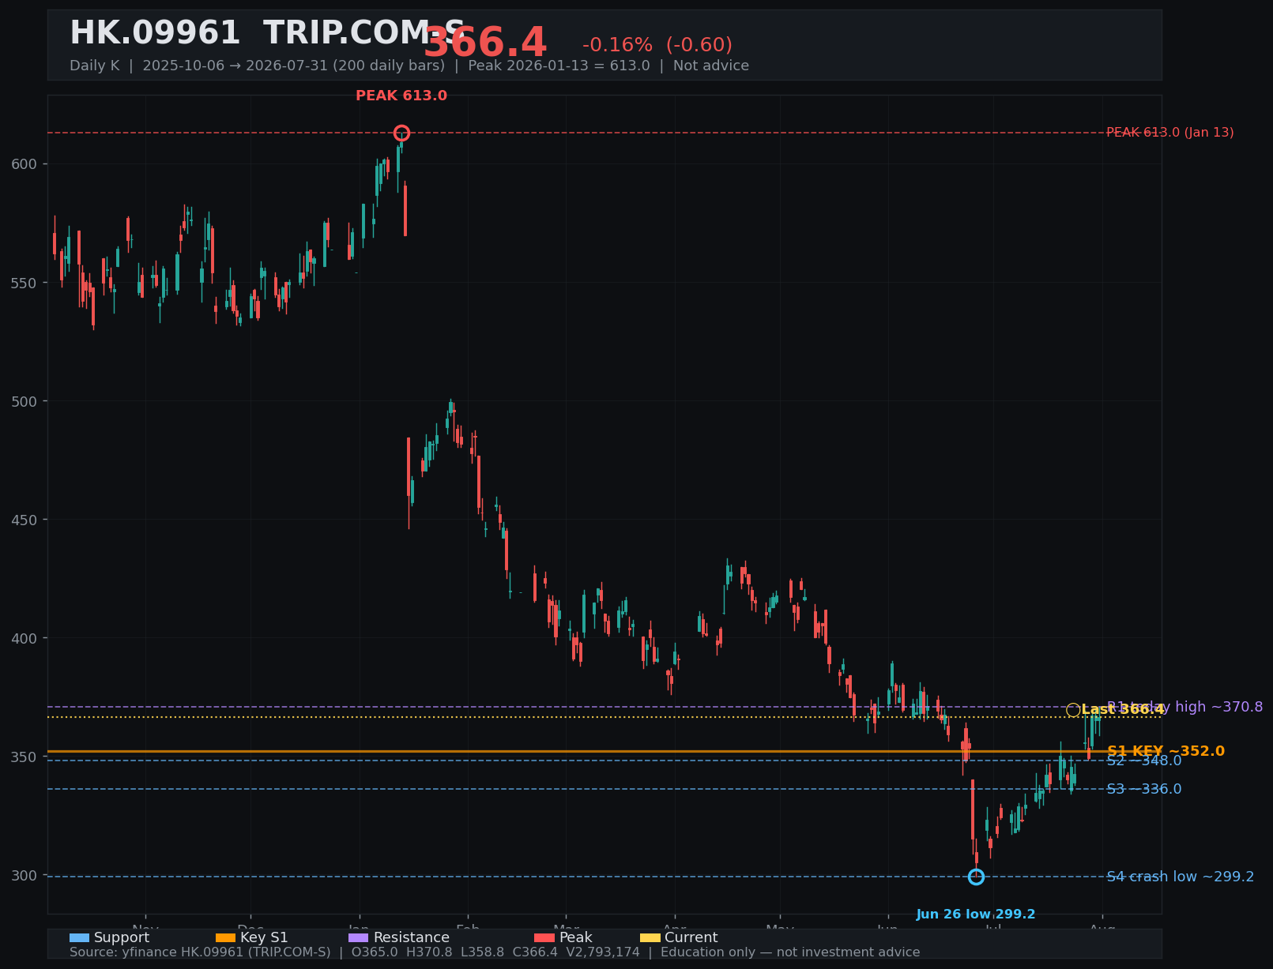The image size is (1273, 969).
Task: Click the large red 366.4 price
Action: coord(485,43)
